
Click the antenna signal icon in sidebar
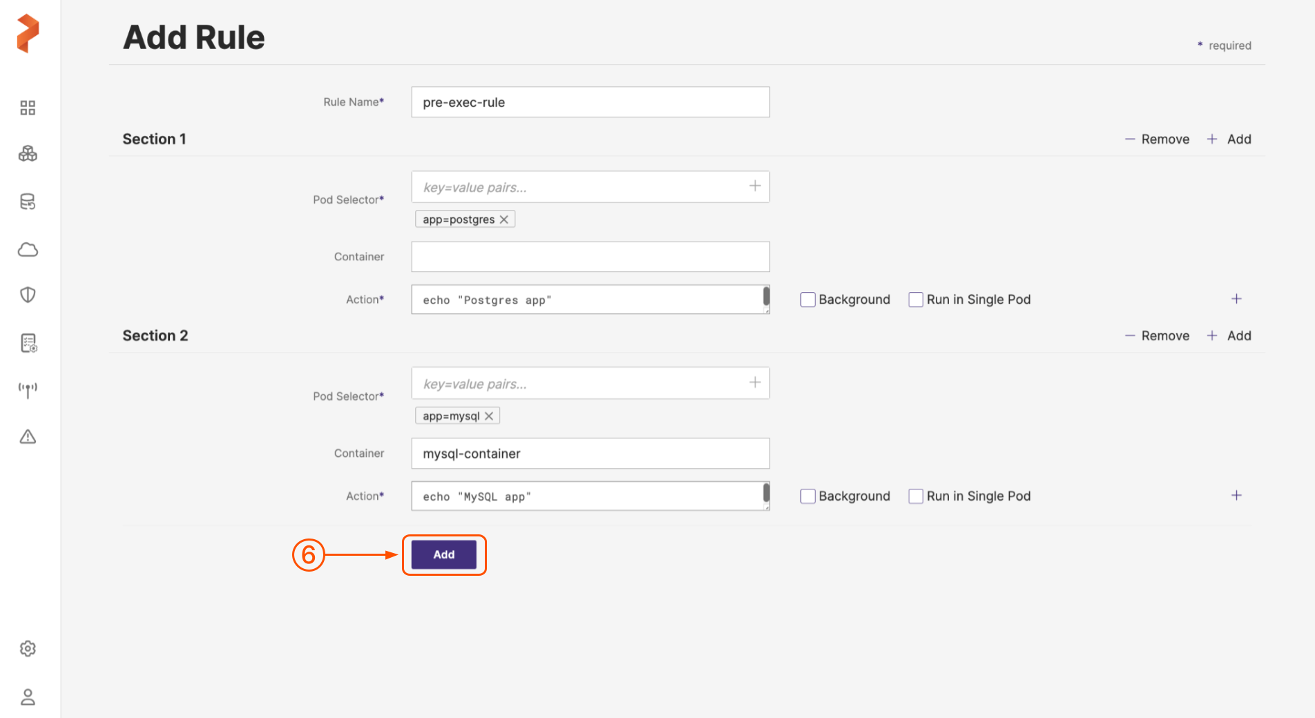tap(28, 390)
